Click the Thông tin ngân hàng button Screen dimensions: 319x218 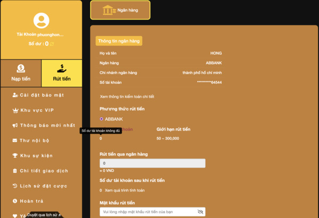pos(119,41)
